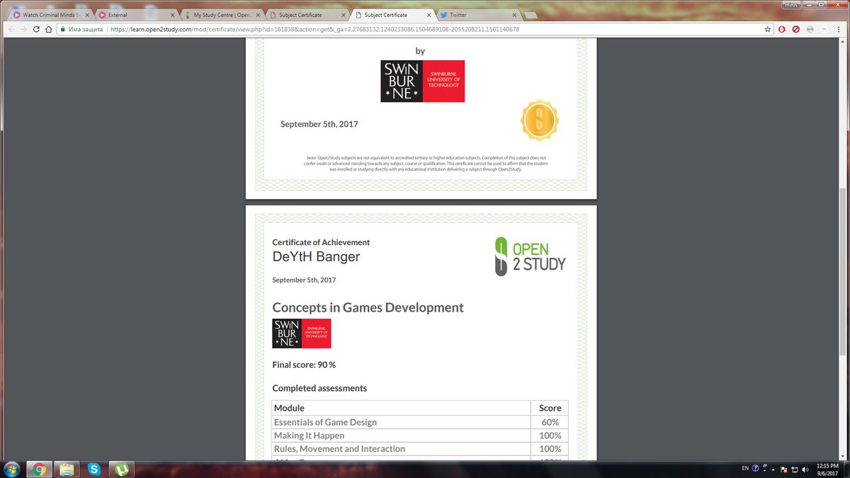Viewport: 850px width, 478px height.
Task: Click the Concepts in Games Development heading
Action: click(368, 307)
